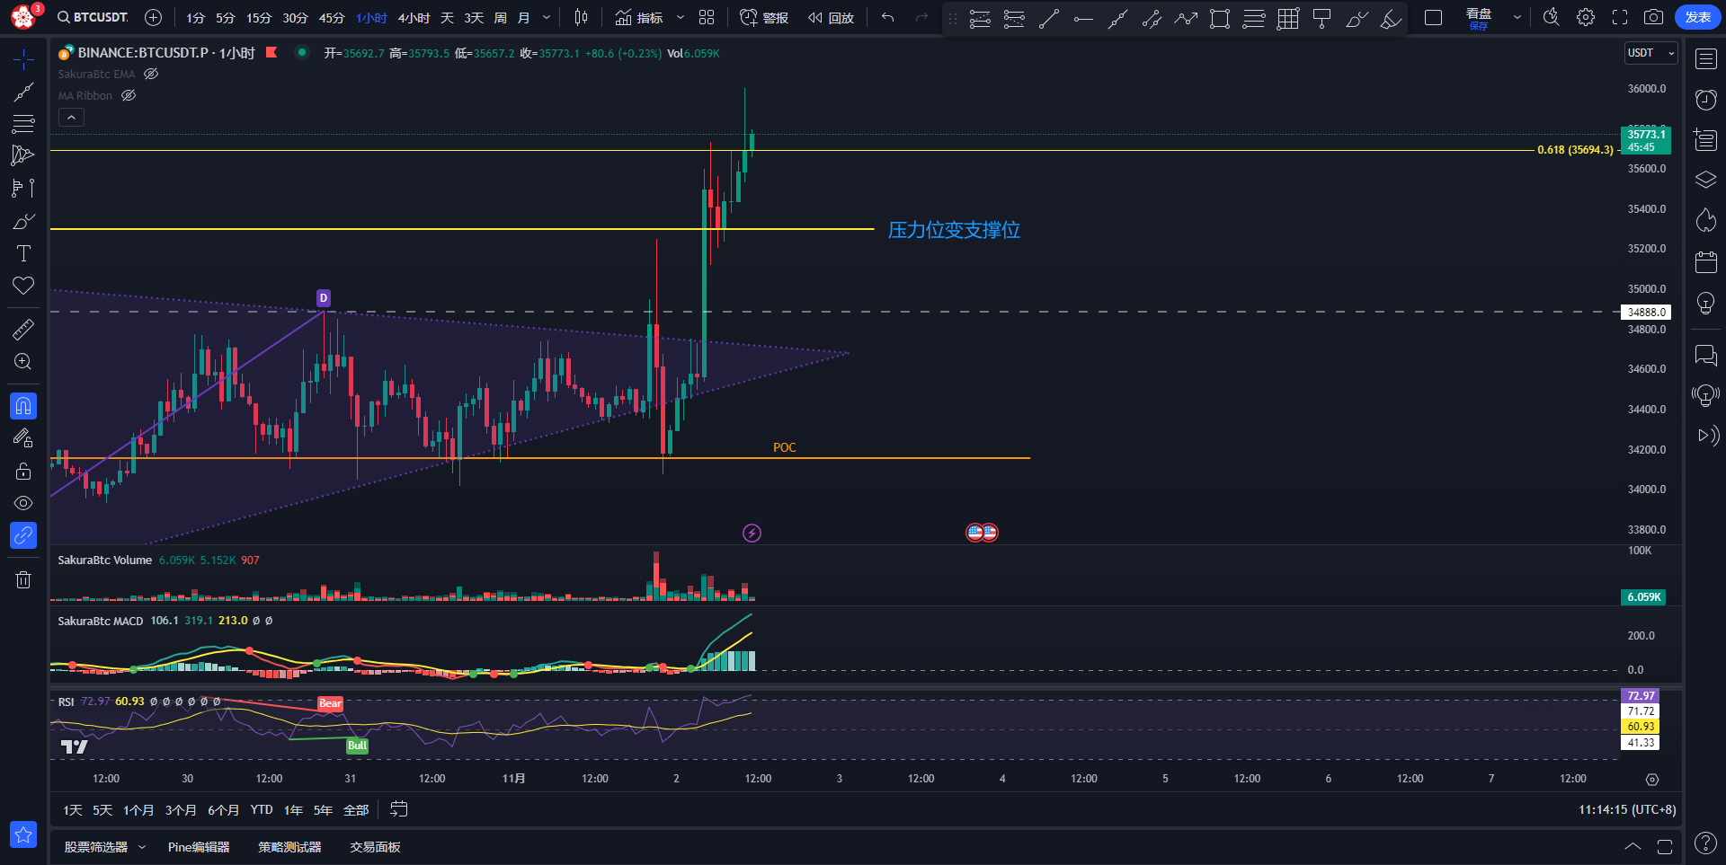Select the ruler measure tool

tap(23, 329)
